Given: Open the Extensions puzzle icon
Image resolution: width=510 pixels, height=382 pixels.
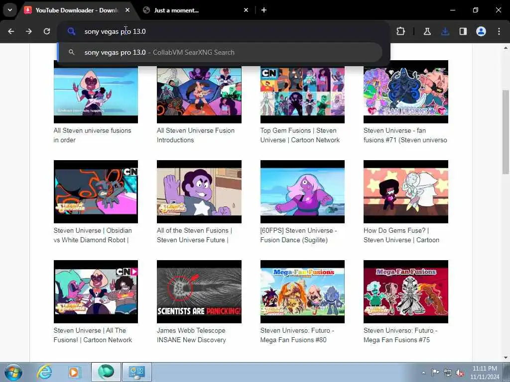Looking at the screenshot, I should pos(401,31).
